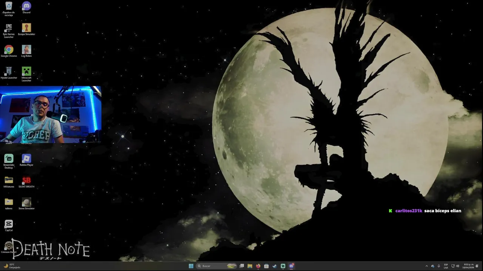Select the SILENT BREATH desktop icon
The image size is (483, 271).
26,182
